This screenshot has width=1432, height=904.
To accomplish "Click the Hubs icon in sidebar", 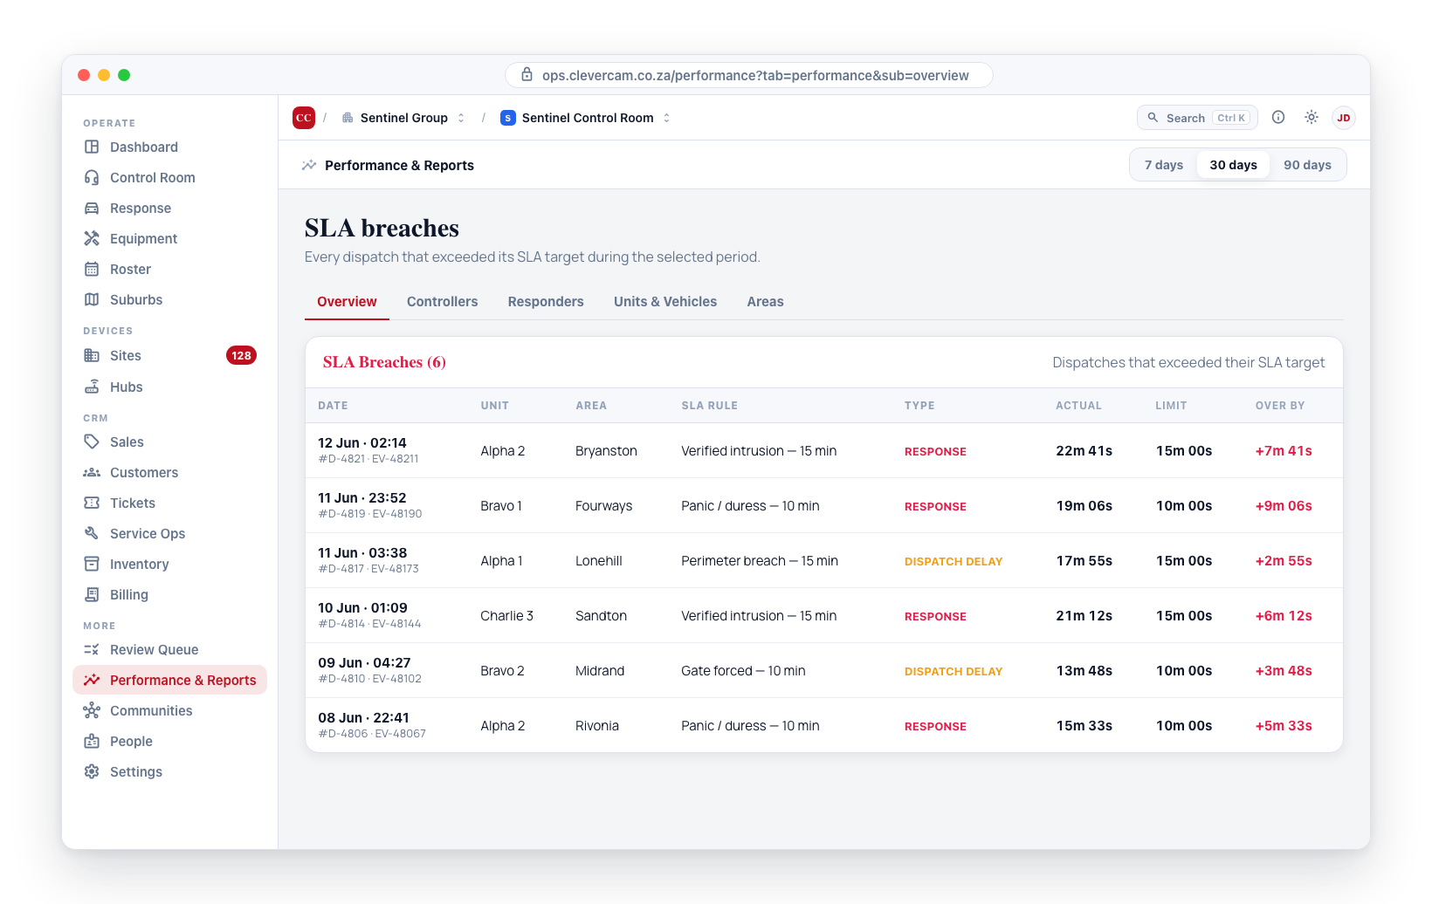I will (92, 387).
